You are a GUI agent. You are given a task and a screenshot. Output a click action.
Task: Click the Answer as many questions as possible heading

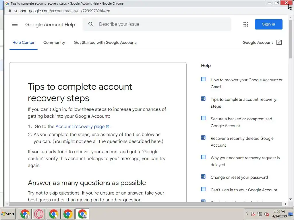[x=87, y=183]
